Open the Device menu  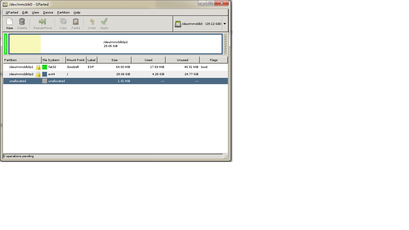48,13
